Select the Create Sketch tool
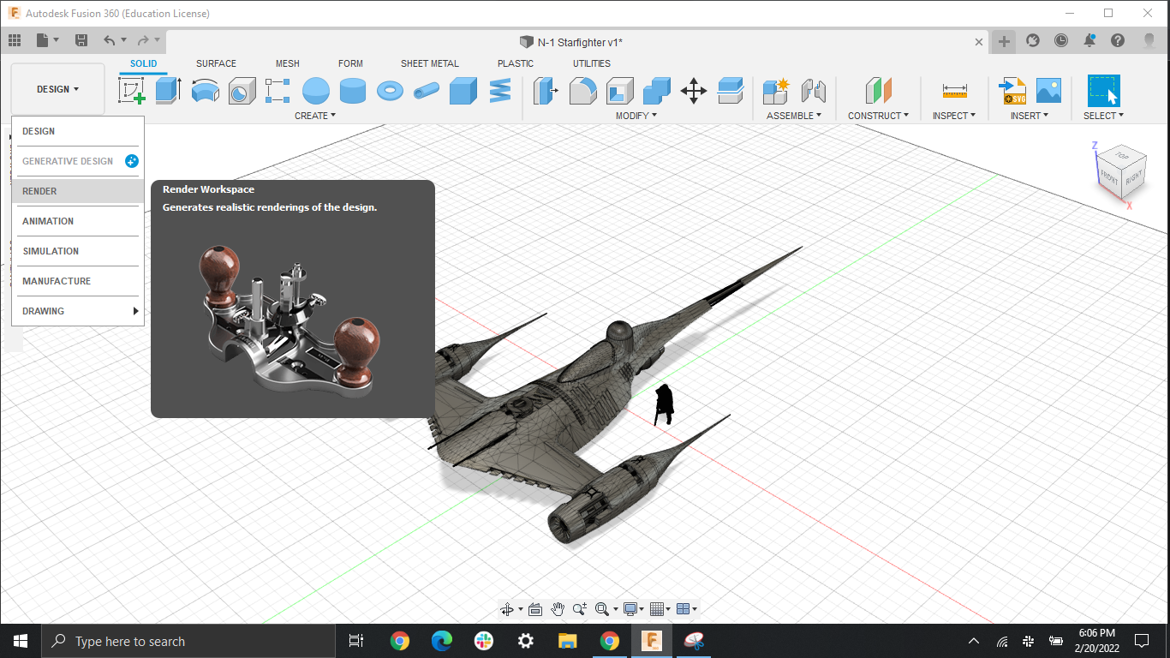This screenshot has width=1170, height=658. click(x=131, y=90)
